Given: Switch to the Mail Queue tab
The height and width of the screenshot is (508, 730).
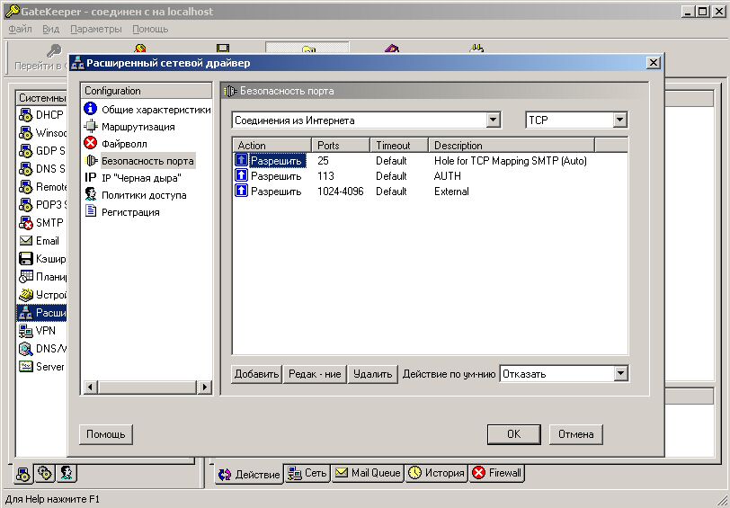Looking at the screenshot, I should pos(368,473).
